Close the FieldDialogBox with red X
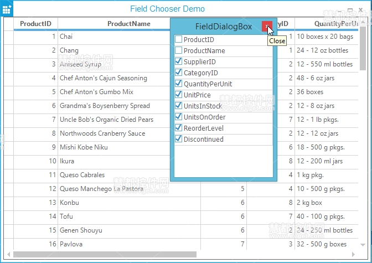The width and height of the screenshot is (372, 263). 267,26
